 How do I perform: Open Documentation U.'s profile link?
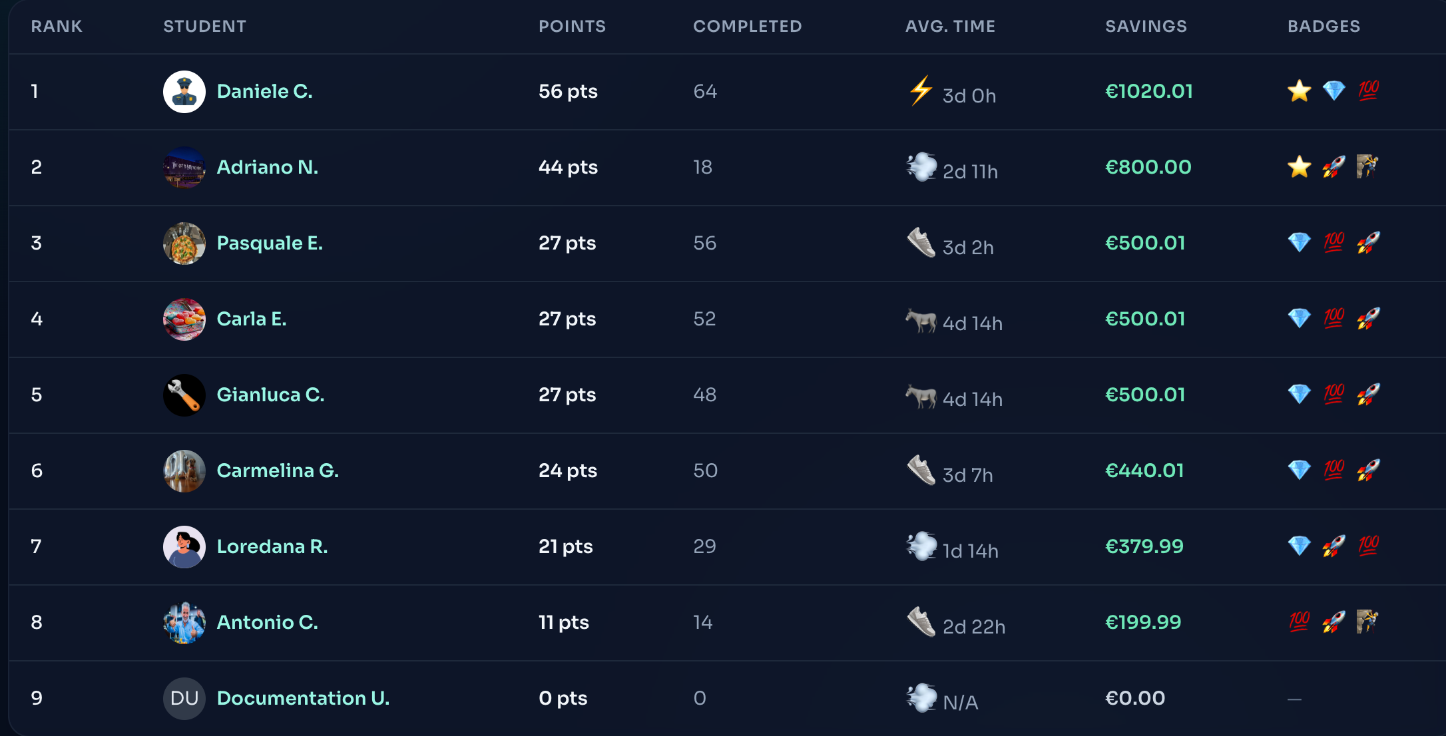[304, 698]
